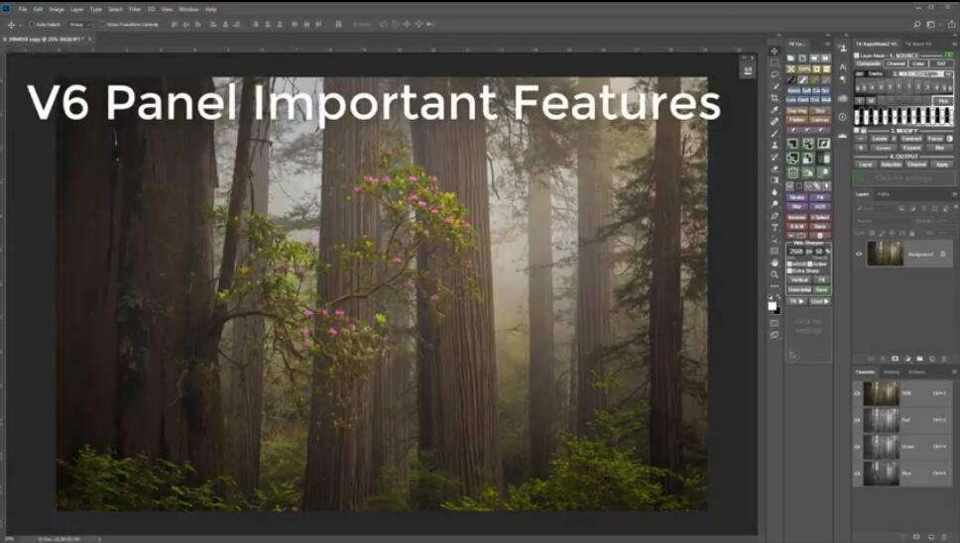Select the Hand tool

[775, 262]
